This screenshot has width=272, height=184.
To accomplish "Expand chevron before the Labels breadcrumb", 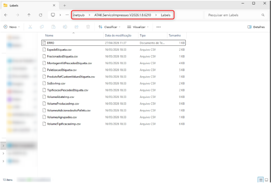I will pos(156,15).
